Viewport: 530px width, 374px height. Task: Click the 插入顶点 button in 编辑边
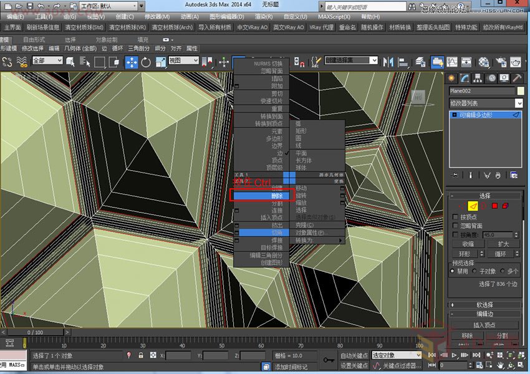484,325
